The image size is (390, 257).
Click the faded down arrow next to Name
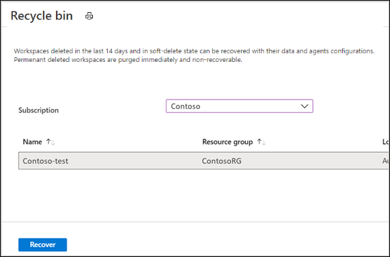point(53,143)
